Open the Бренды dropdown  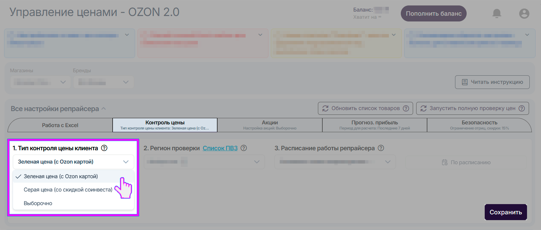(103, 82)
